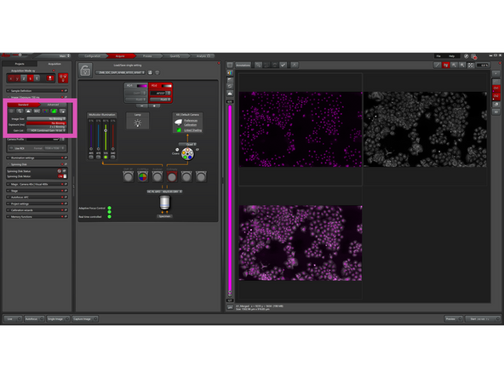Image resolution: width=504 pixels, height=378 pixels.
Task: Click the compass icon near Help menu
Action: coord(467,56)
